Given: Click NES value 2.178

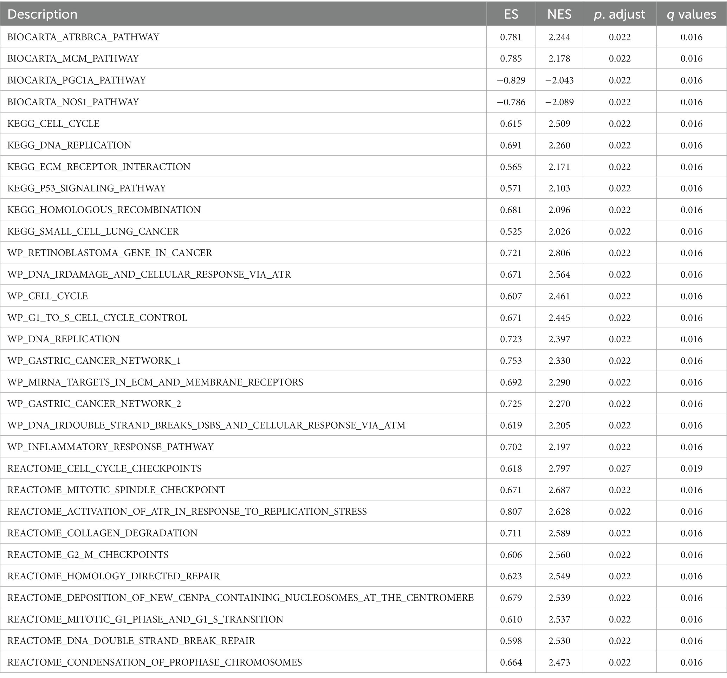Looking at the screenshot, I should tap(559, 59).
